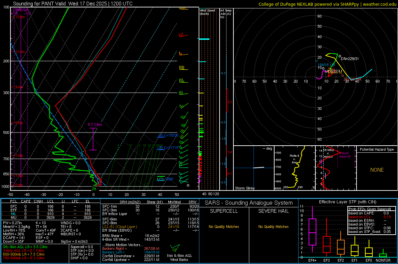Click the SUPERCELL analogue column header
This screenshot has height=264, width=398.
(x=224, y=211)
